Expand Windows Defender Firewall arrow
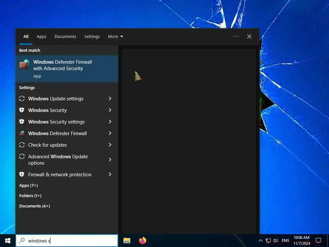This screenshot has height=247, width=329. click(110, 133)
